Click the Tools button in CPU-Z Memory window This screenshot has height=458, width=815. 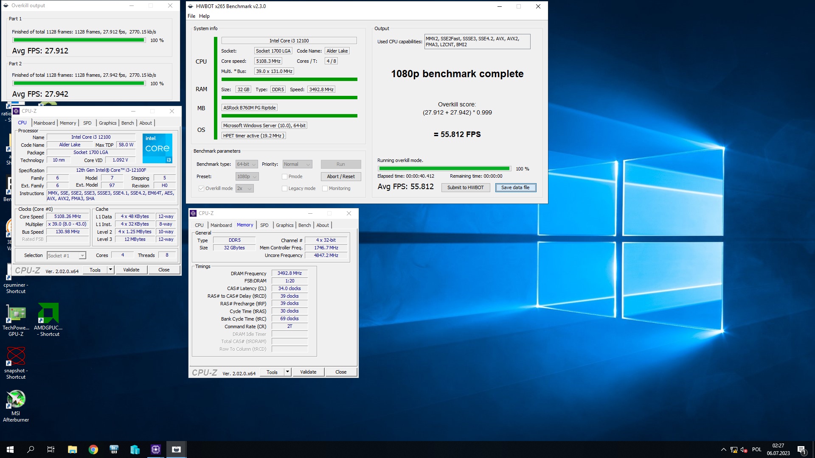(x=272, y=372)
